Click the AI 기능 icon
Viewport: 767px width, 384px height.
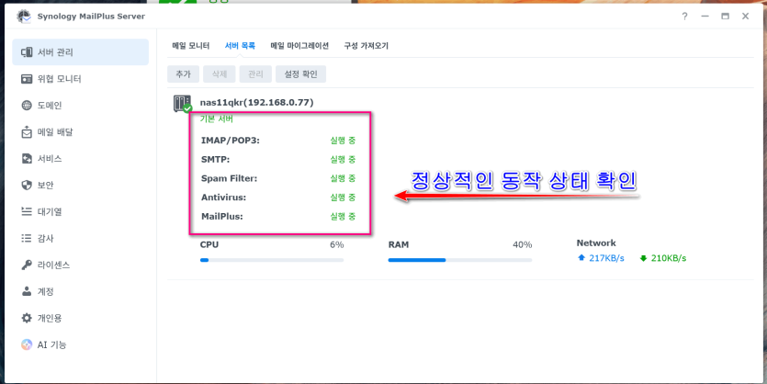tap(27, 344)
